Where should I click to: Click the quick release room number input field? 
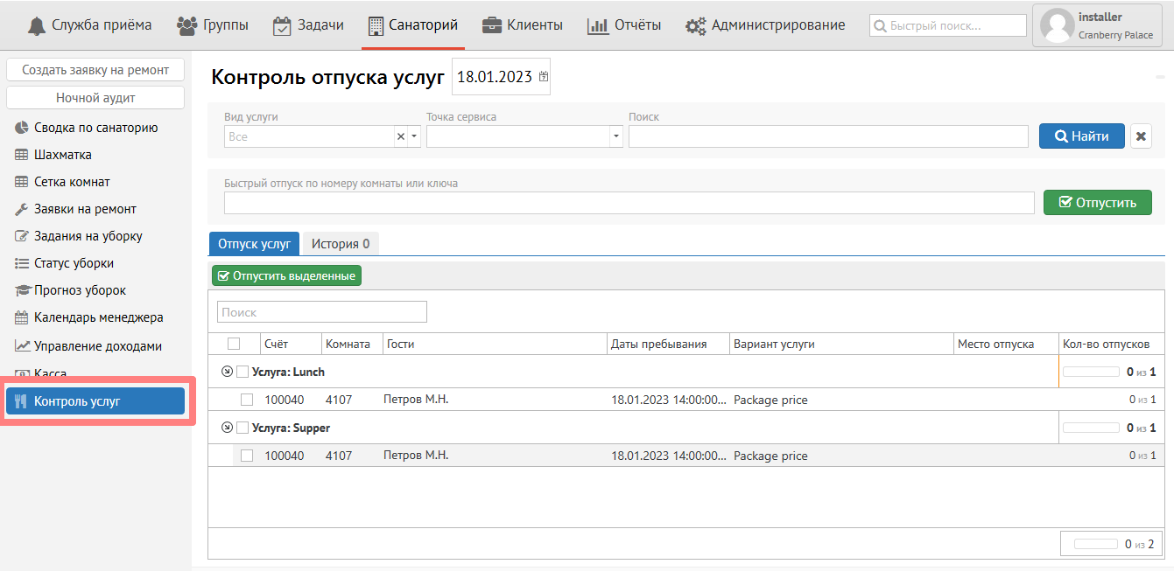click(629, 203)
